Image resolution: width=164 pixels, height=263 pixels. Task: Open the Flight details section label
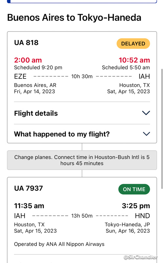click(x=36, y=113)
